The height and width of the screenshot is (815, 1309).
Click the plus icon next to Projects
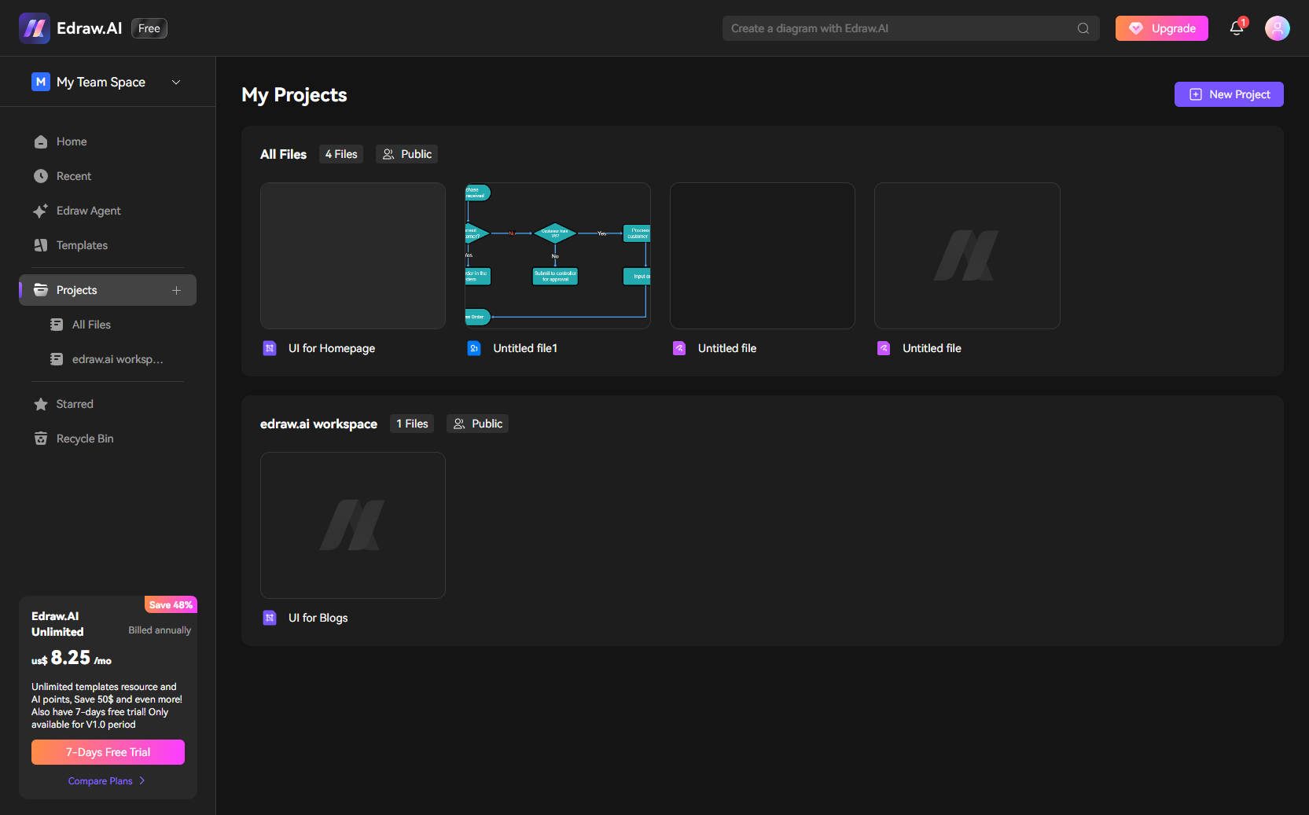[x=176, y=290]
